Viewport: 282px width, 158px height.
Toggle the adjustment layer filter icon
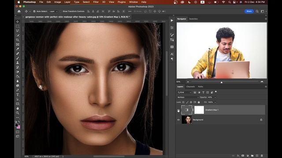tap(199, 92)
